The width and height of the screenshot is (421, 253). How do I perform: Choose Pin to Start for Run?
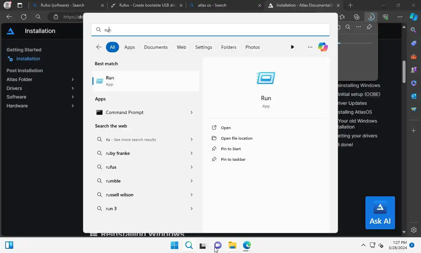pyautogui.click(x=231, y=149)
